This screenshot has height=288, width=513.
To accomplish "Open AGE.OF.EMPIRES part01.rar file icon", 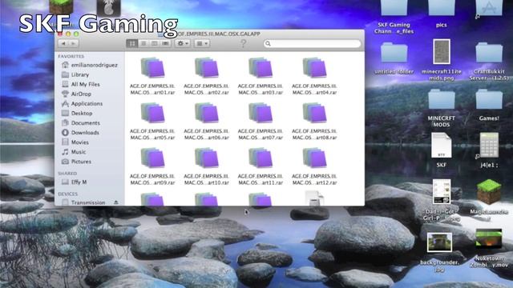I will pyautogui.click(x=153, y=67).
